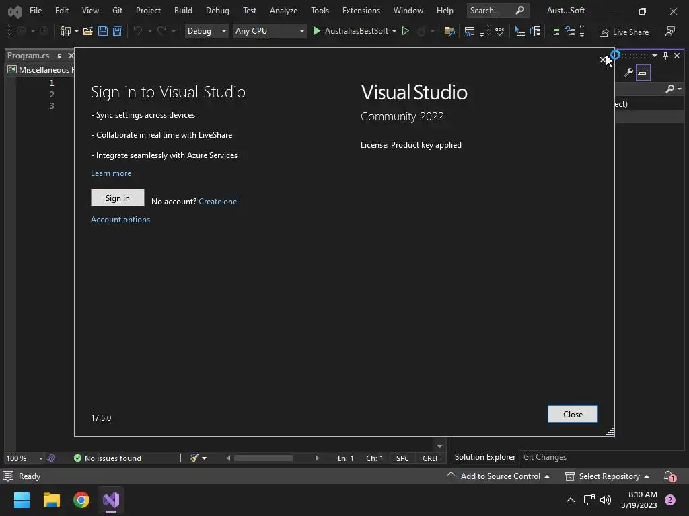Open File Explorer from the taskbar
The image size is (689, 516).
click(51, 500)
